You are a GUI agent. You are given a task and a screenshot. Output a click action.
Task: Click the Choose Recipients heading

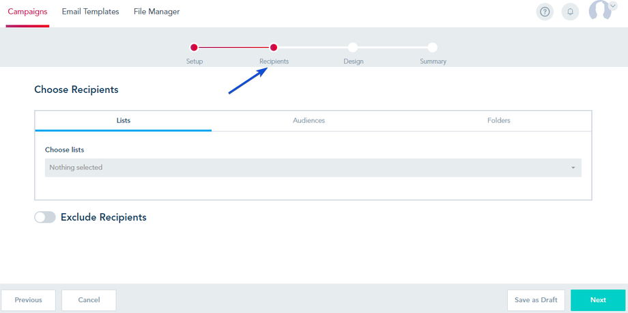click(x=76, y=90)
